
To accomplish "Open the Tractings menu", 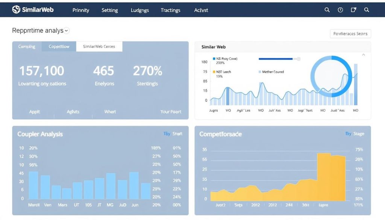I will coord(170,10).
